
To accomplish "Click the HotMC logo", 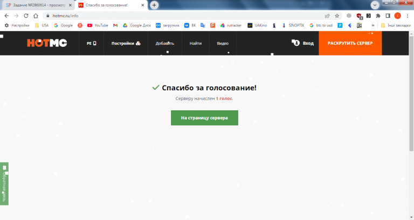I will coord(47,43).
